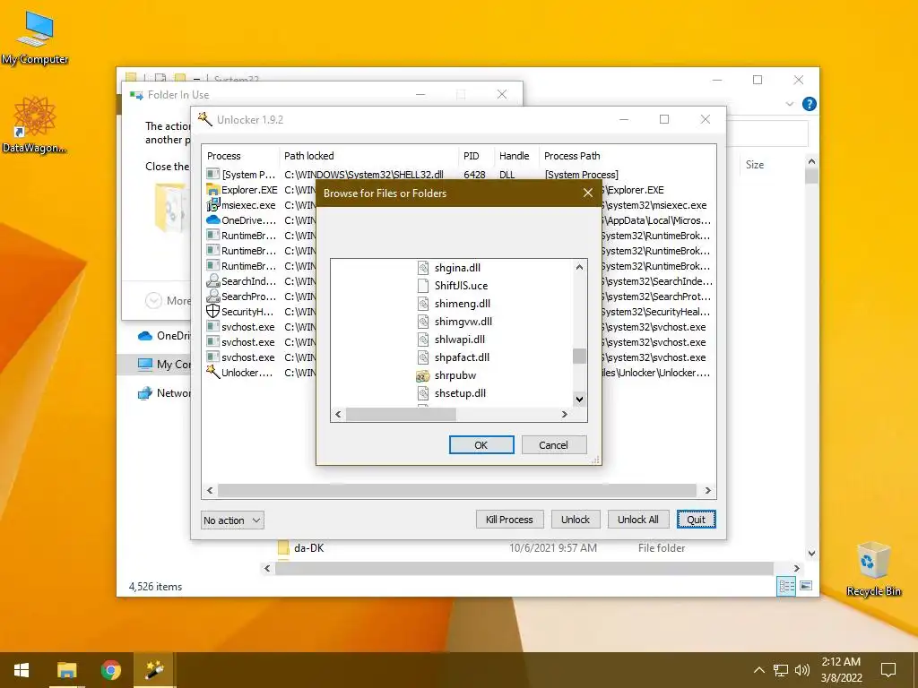Click Browse list vertical scrollbar thumb
This screenshot has height=688, width=918.
pyautogui.click(x=579, y=356)
